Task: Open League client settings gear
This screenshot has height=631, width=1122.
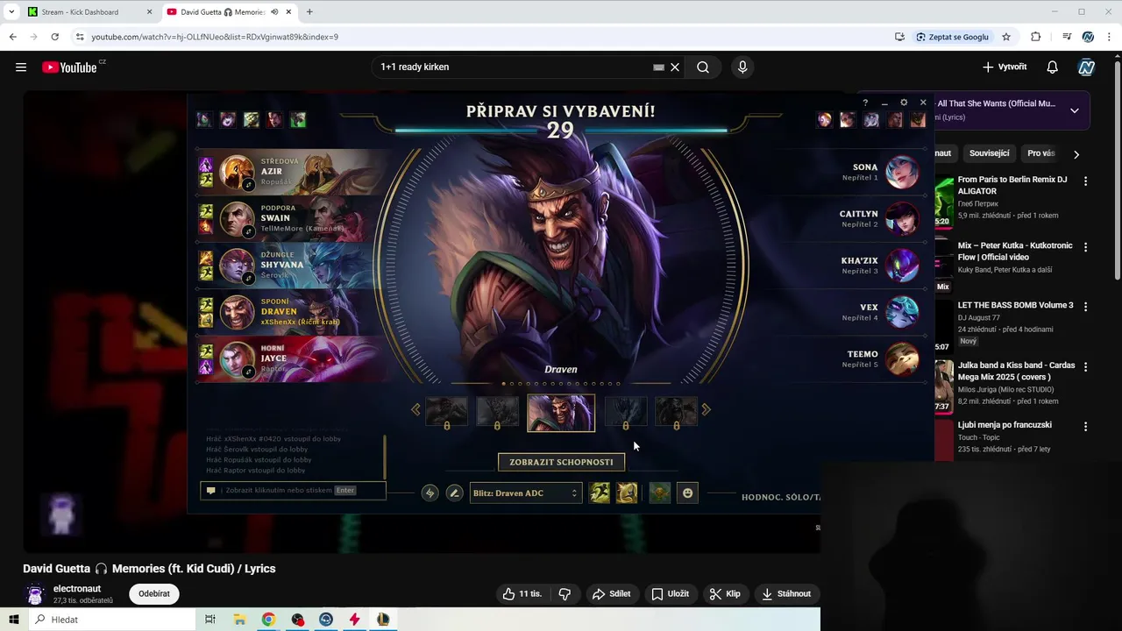Action: coord(904,103)
